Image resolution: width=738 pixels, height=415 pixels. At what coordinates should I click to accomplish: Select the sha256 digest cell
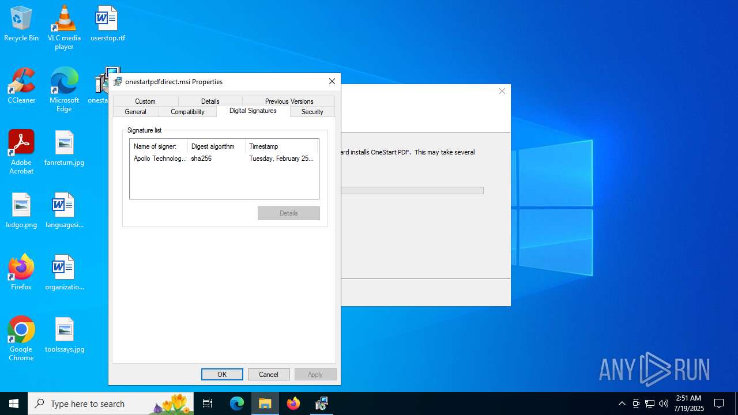[201, 159]
